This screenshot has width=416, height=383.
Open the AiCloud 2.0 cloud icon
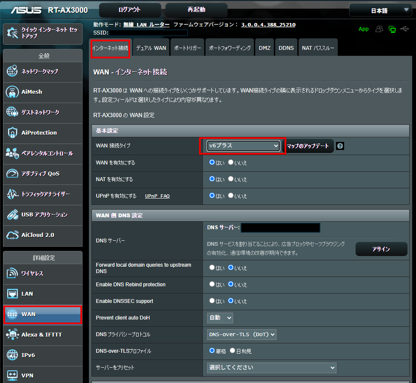12,235
